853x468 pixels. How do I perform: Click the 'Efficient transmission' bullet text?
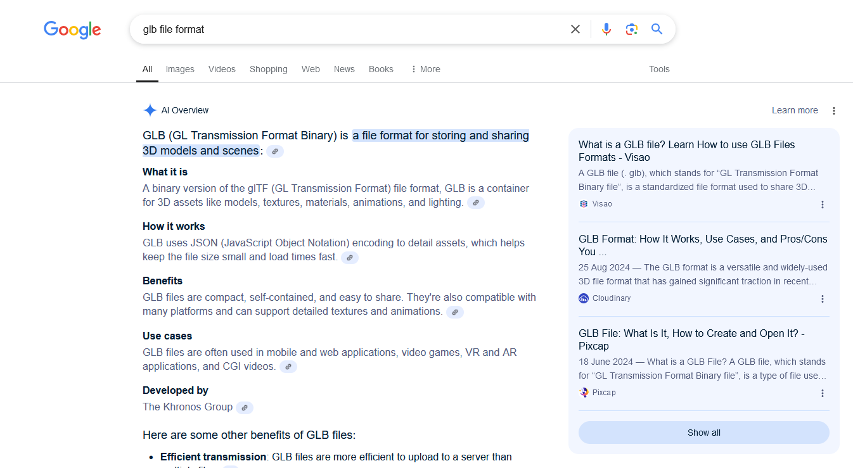[x=213, y=457]
